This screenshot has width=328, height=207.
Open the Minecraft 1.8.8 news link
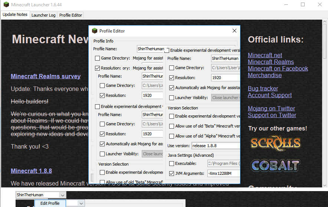click(x=32, y=171)
